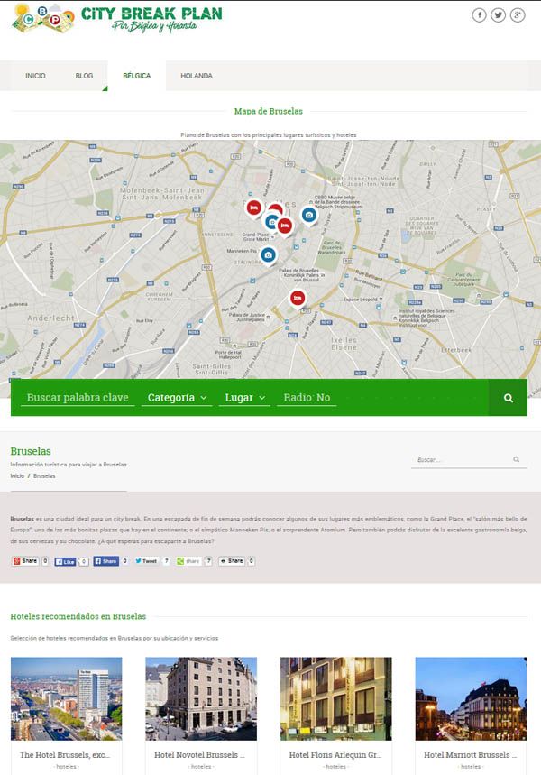
Task: Open the BLOG menu item
Action: [x=84, y=76]
